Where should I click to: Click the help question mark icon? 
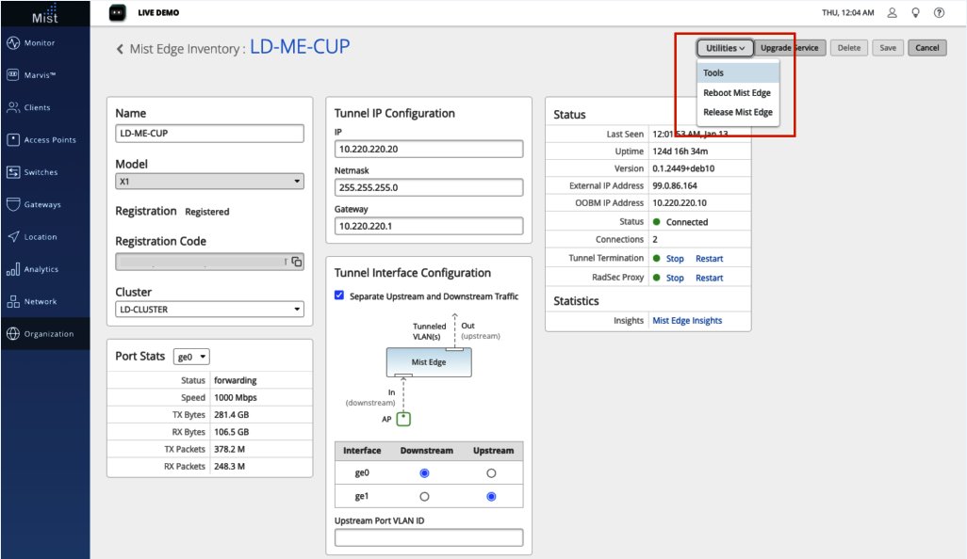[939, 13]
